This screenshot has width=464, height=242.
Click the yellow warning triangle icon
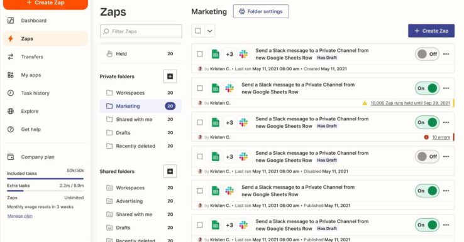click(365, 103)
